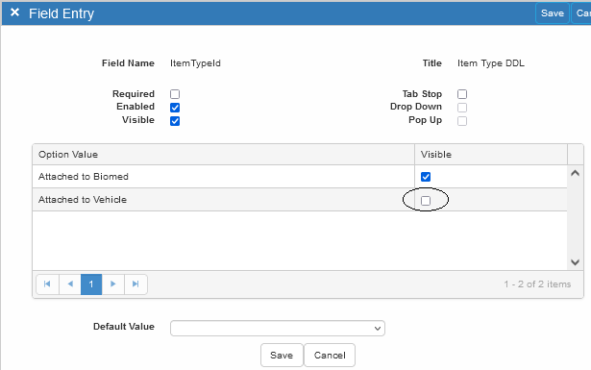Screen dimensions: 591x370
Task: Click the grid scroll down arrow
Action: [x=575, y=261]
